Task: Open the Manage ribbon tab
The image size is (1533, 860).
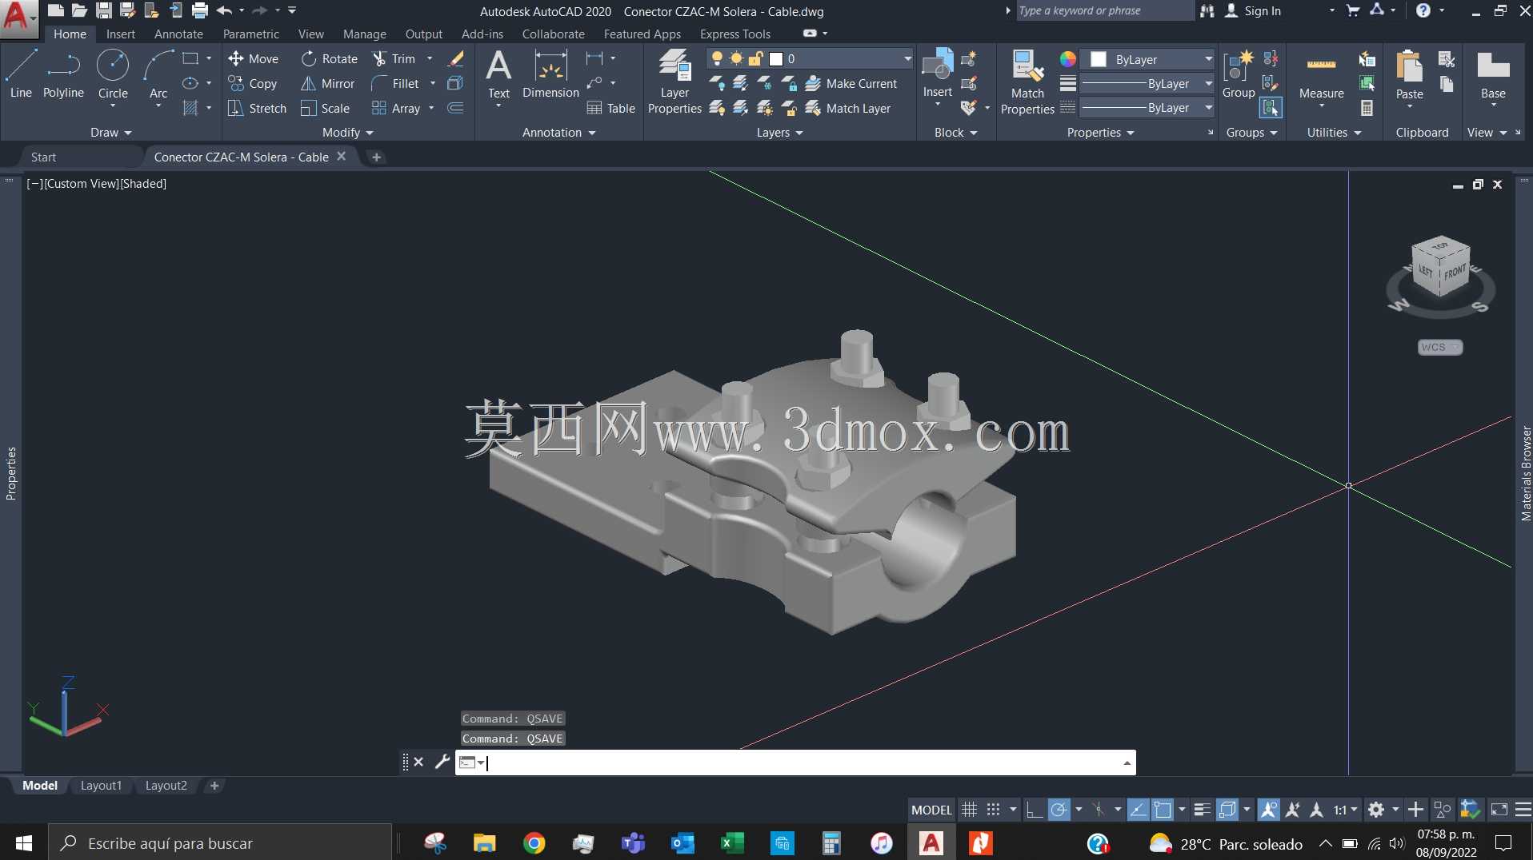Action: click(365, 34)
